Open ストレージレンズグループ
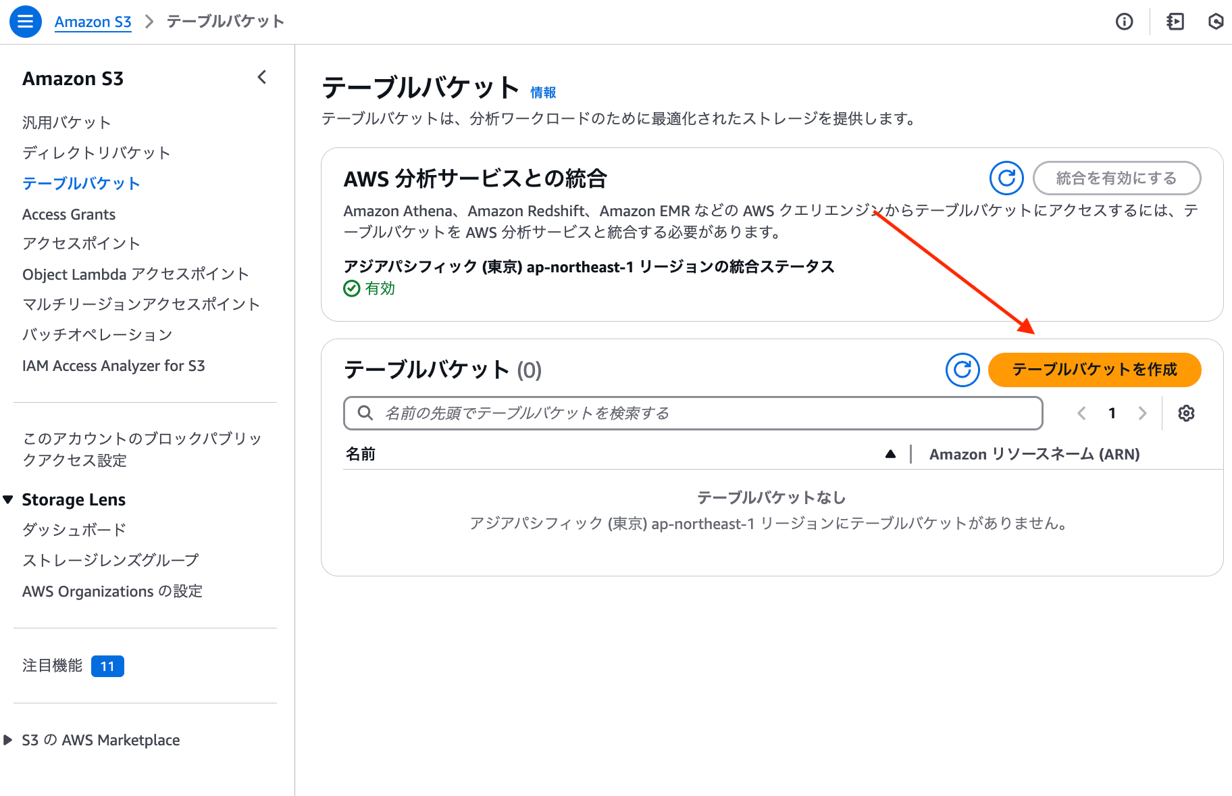This screenshot has width=1232, height=796. tap(111, 560)
